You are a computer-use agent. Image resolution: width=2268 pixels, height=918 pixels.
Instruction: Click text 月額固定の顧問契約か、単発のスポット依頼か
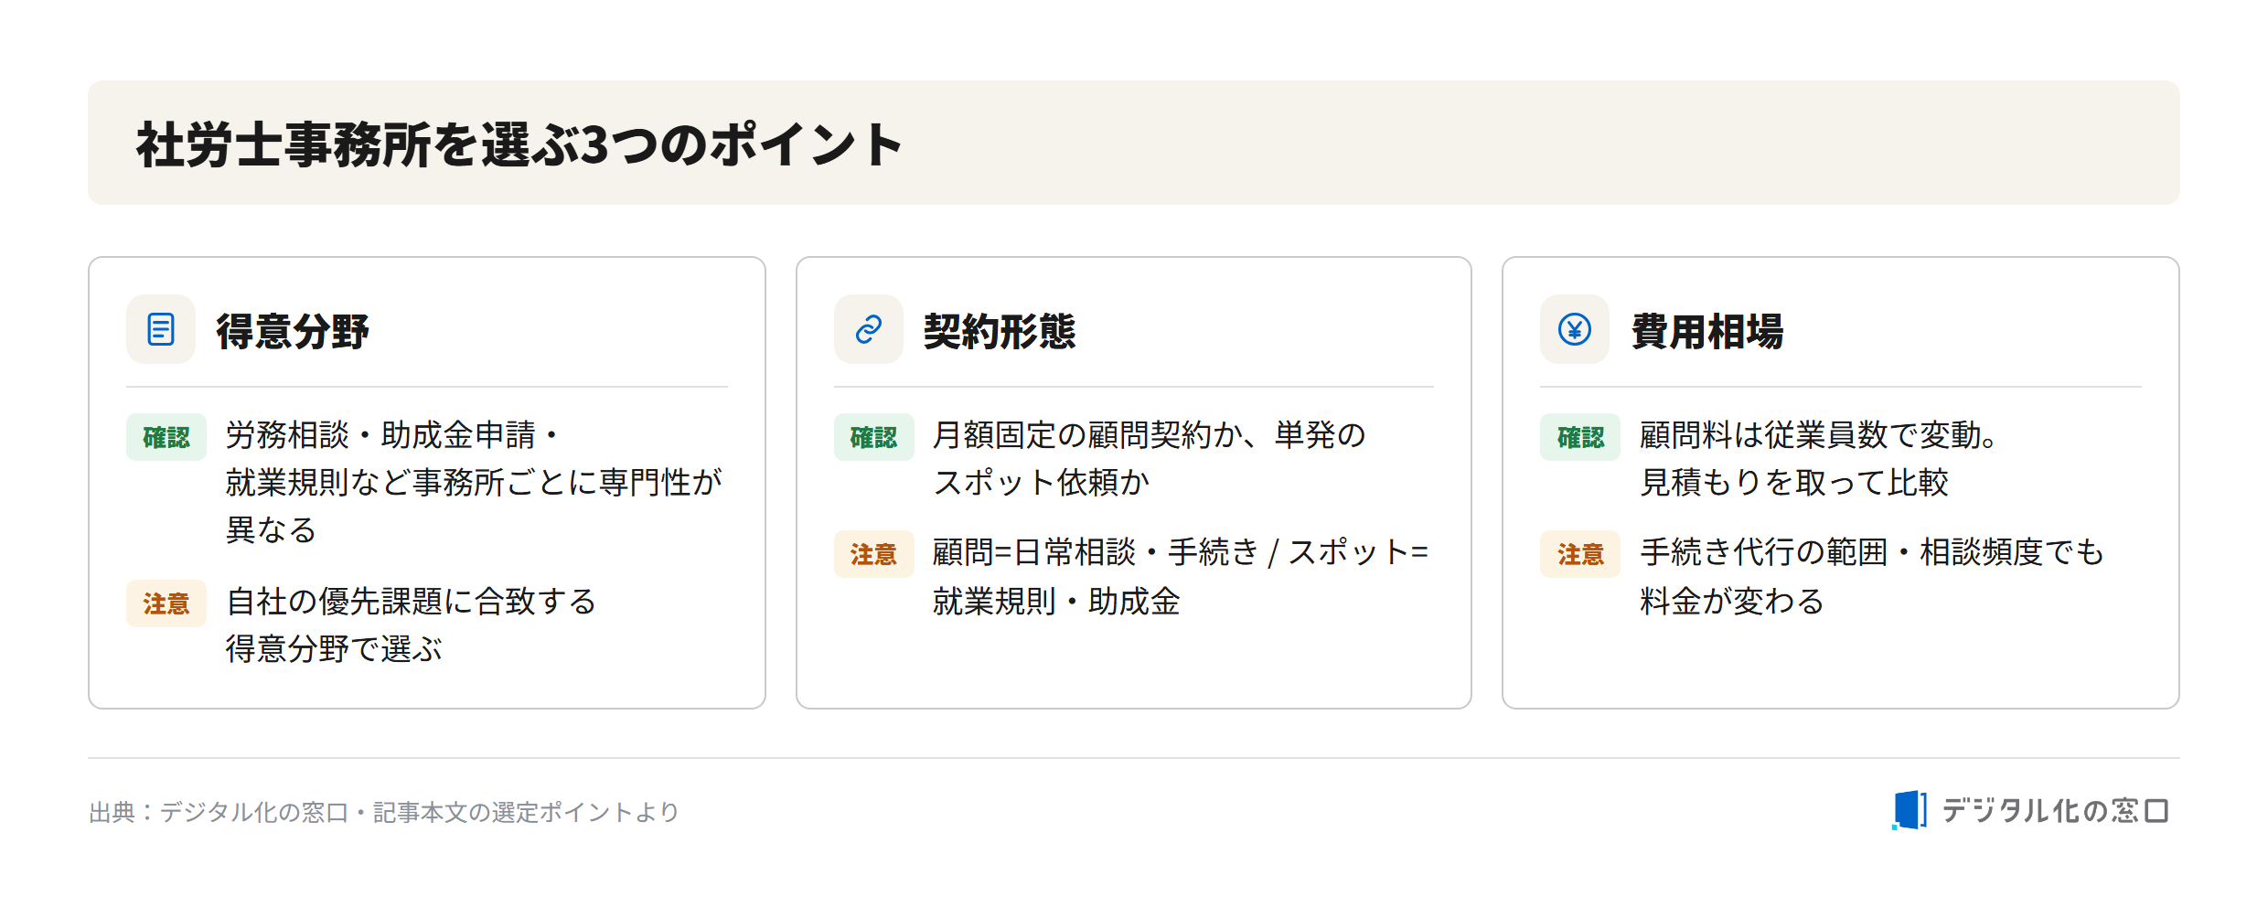pyautogui.click(x=1149, y=459)
